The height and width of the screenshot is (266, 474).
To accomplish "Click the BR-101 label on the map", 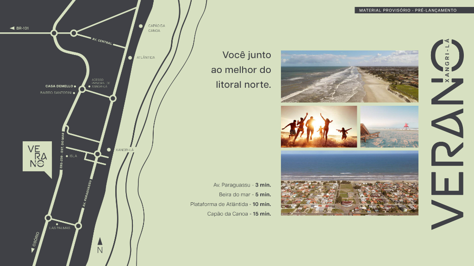I will point(22,28).
